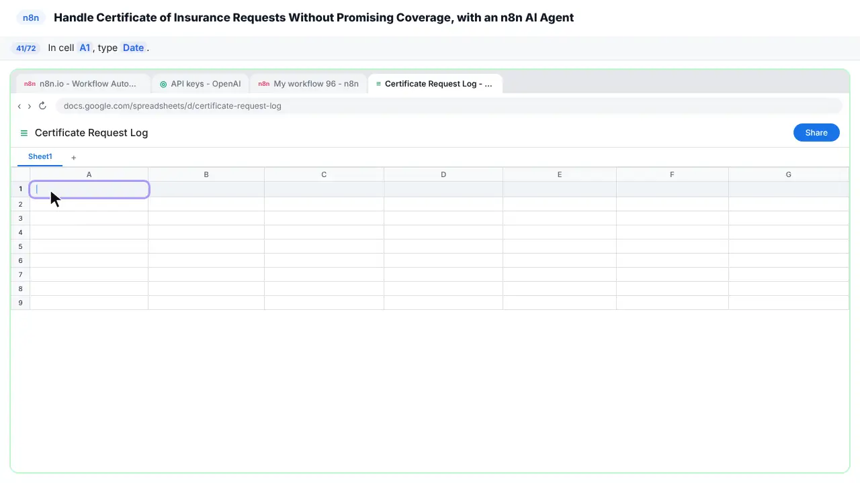This screenshot has height=483, width=860.
Task: Select column A header
Action: (89, 174)
